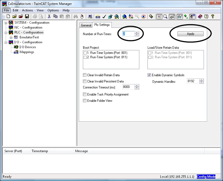Click the Activate Configuration icon
Image resolution: width=223 pixels, height=181 pixels.
pyautogui.click(x=110, y=17)
